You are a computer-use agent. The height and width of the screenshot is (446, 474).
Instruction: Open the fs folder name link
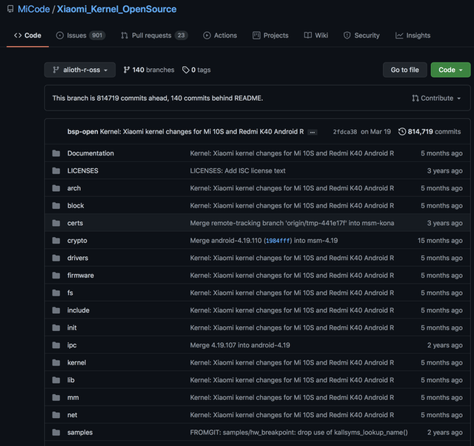[70, 293]
